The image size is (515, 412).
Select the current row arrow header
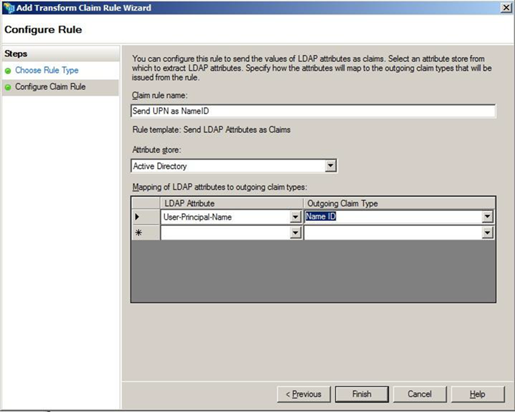coord(146,217)
